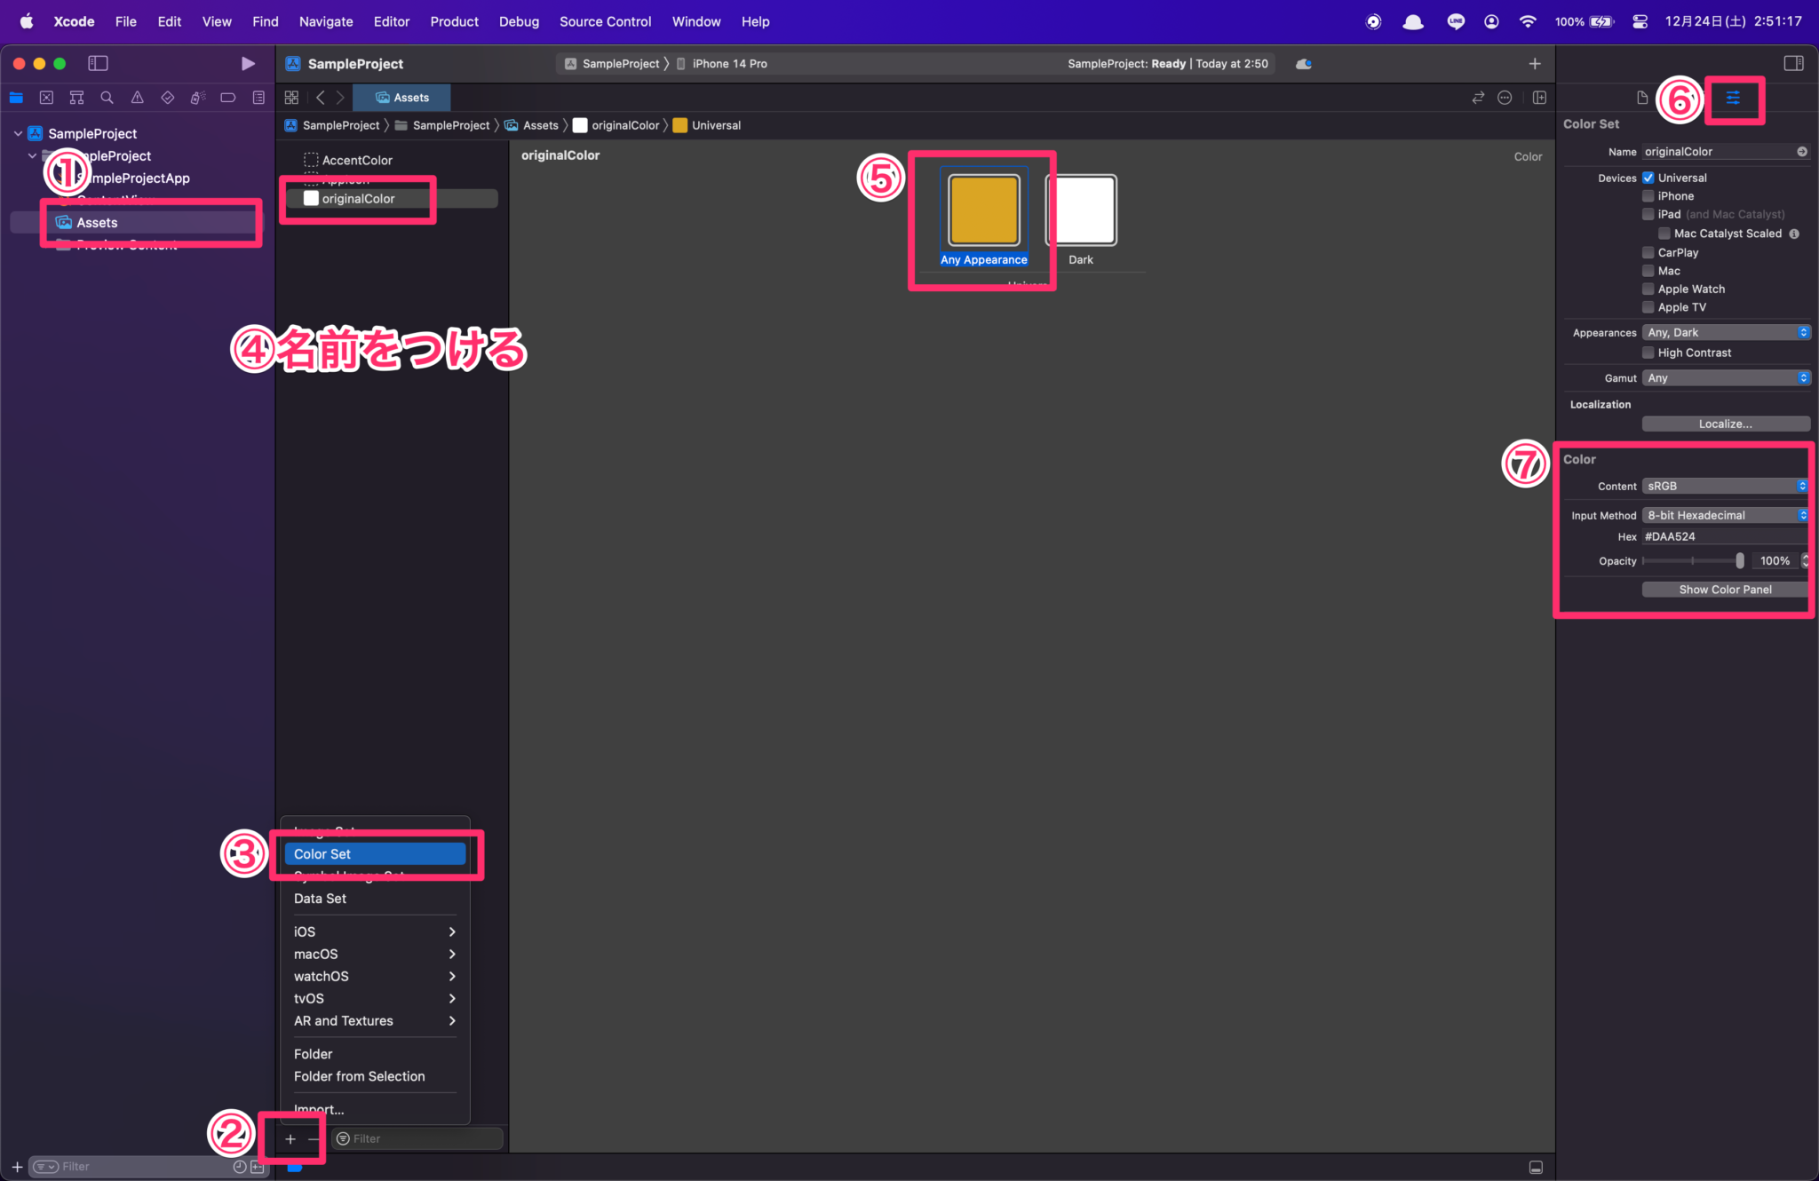Run the project with the play icon
The height and width of the screenshot is (1181, 1819).
(x=248, y=63)
